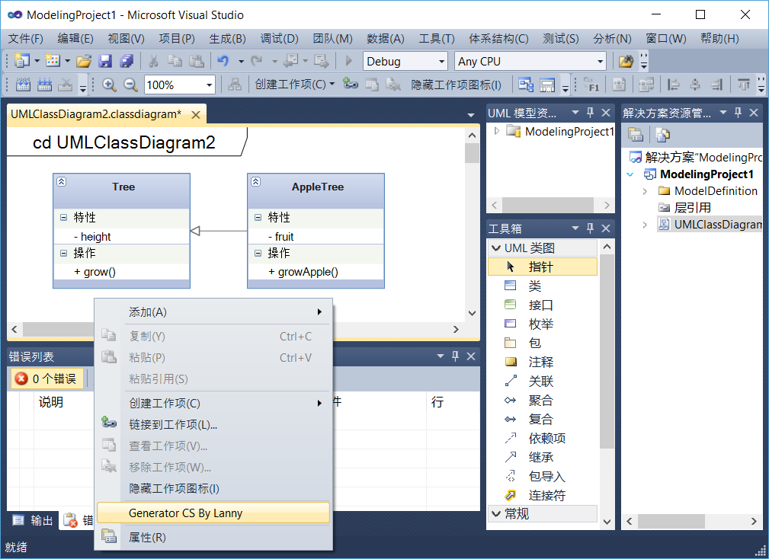Close the 工具箱 panel
Screen dimensions: 769x559
coord(606,228)
